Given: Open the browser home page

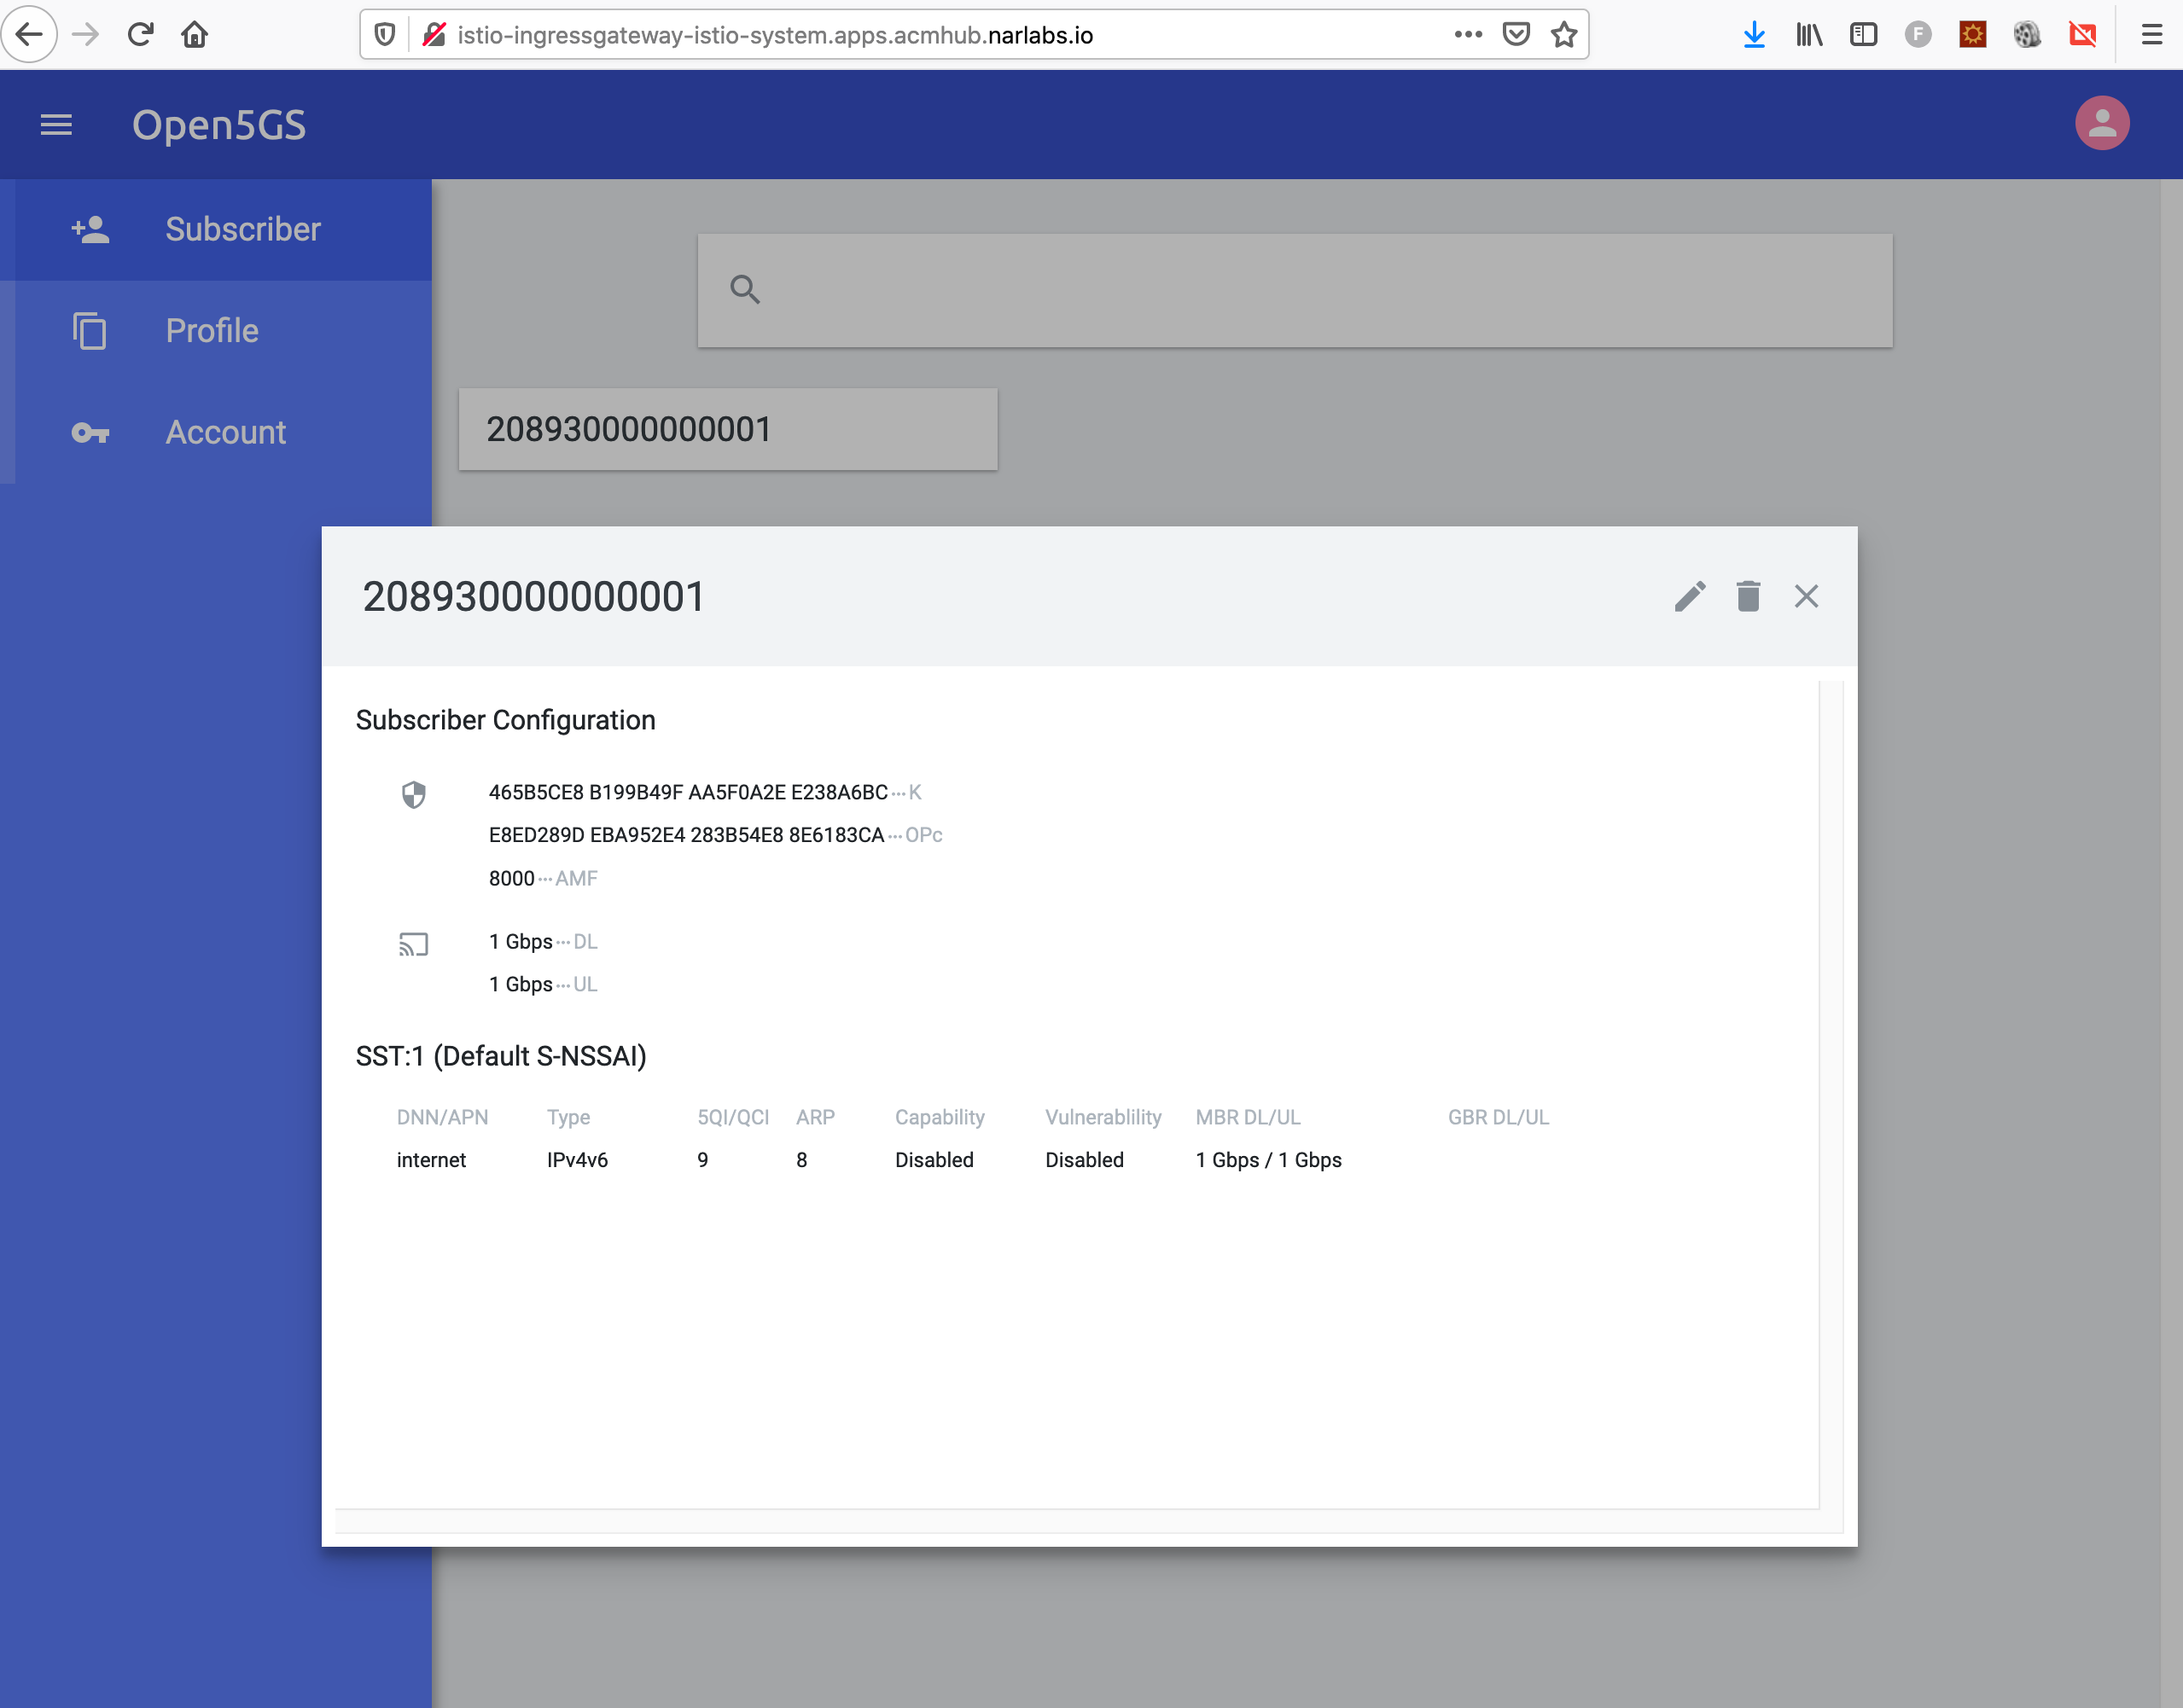Looking at the screenshot, I should [x=194, y=35].
